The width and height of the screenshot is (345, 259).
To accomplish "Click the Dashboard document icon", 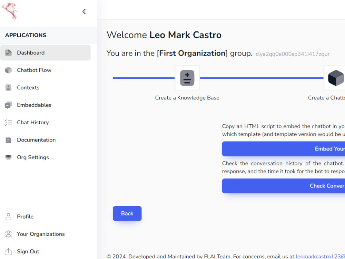I will (x=8, y=53).
